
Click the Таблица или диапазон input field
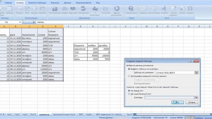pyautogui.click(x=175, y=73)
